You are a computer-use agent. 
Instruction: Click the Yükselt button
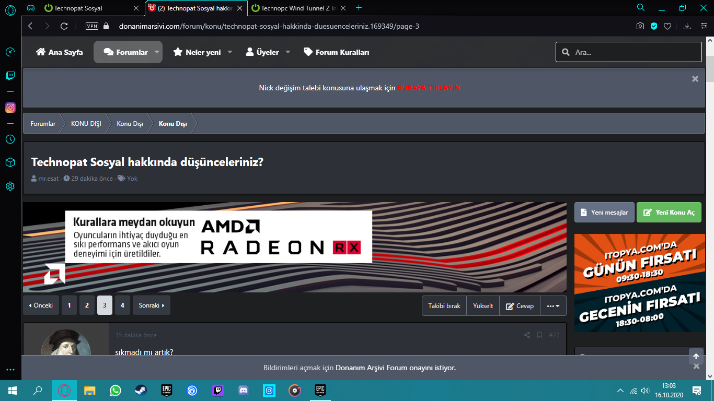[483, 306]
